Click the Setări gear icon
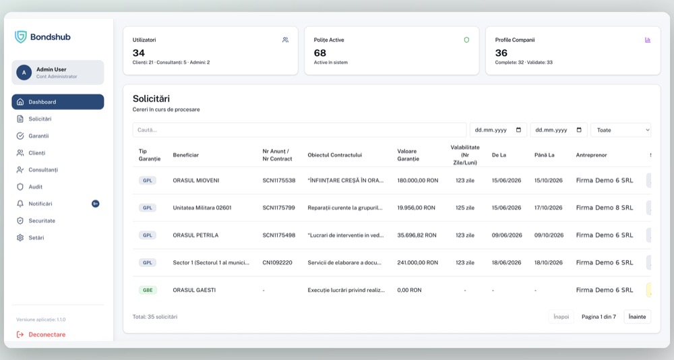Screen dimensions: 674x360 [x=20, y=237]
